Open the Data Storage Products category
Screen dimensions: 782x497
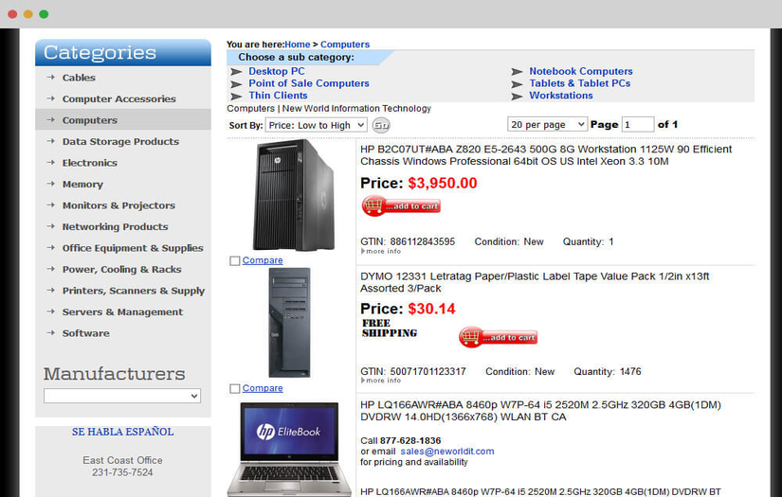coord(120,141)
